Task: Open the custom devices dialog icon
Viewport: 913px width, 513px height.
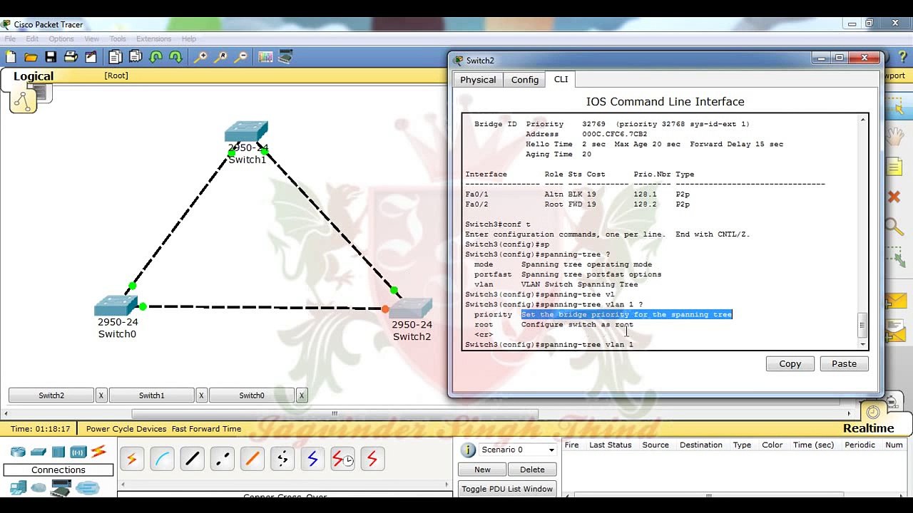Action: click(x=285, y=57)
